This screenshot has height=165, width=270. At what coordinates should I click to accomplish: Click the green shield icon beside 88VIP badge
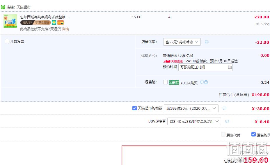(x=54, y=23)
